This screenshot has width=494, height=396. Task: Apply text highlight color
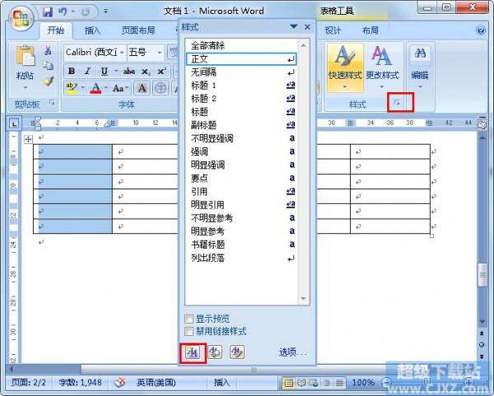coord(72,88)
